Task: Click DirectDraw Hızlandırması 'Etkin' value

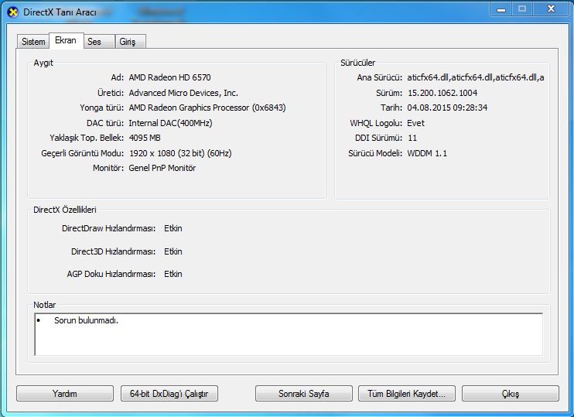Action: tap(173, 228)
